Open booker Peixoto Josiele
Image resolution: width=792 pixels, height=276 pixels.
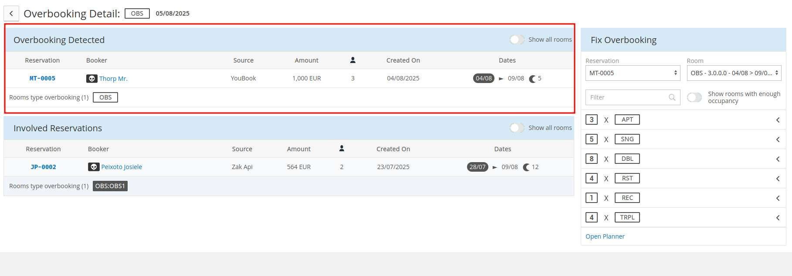point(122,167)
